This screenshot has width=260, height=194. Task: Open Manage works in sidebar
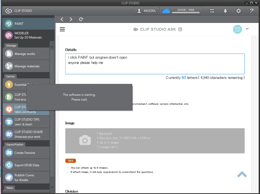26,54
